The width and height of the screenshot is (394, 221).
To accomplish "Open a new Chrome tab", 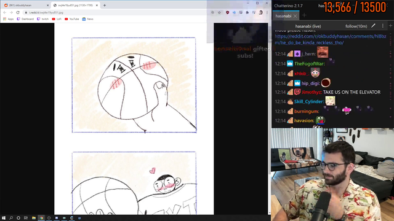I will point(105,6).
